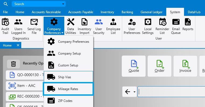Open User Security settings
Viewport: 205px width, 107px height.
coord(99,26)
